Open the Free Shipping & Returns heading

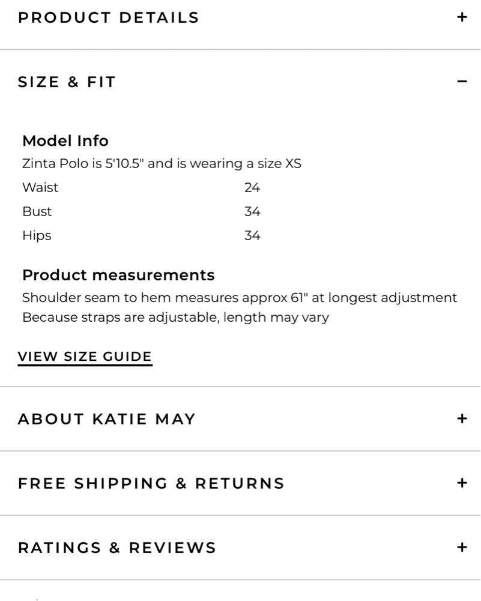(x=151, y=483)
